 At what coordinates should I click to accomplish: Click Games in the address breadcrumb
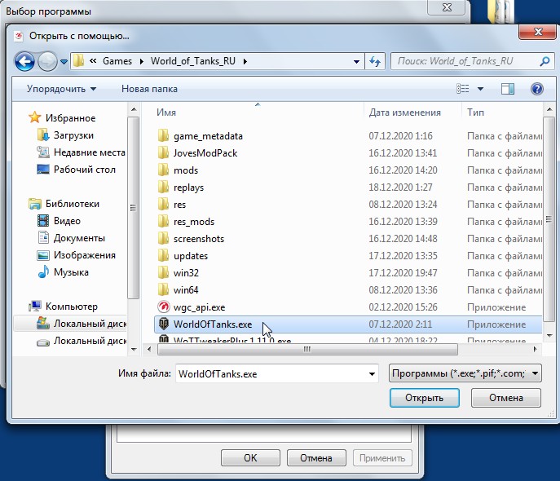[117, 61]
